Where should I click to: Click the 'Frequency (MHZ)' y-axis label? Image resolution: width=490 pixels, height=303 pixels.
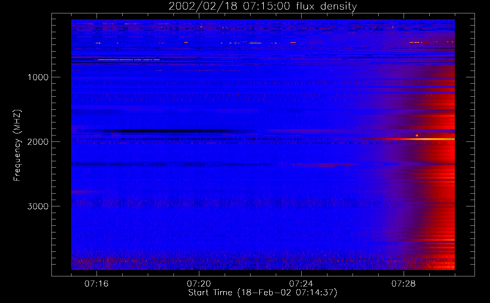(x=18, y=145)
